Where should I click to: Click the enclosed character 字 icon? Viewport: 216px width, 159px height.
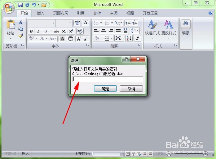[x=71, y=39]
